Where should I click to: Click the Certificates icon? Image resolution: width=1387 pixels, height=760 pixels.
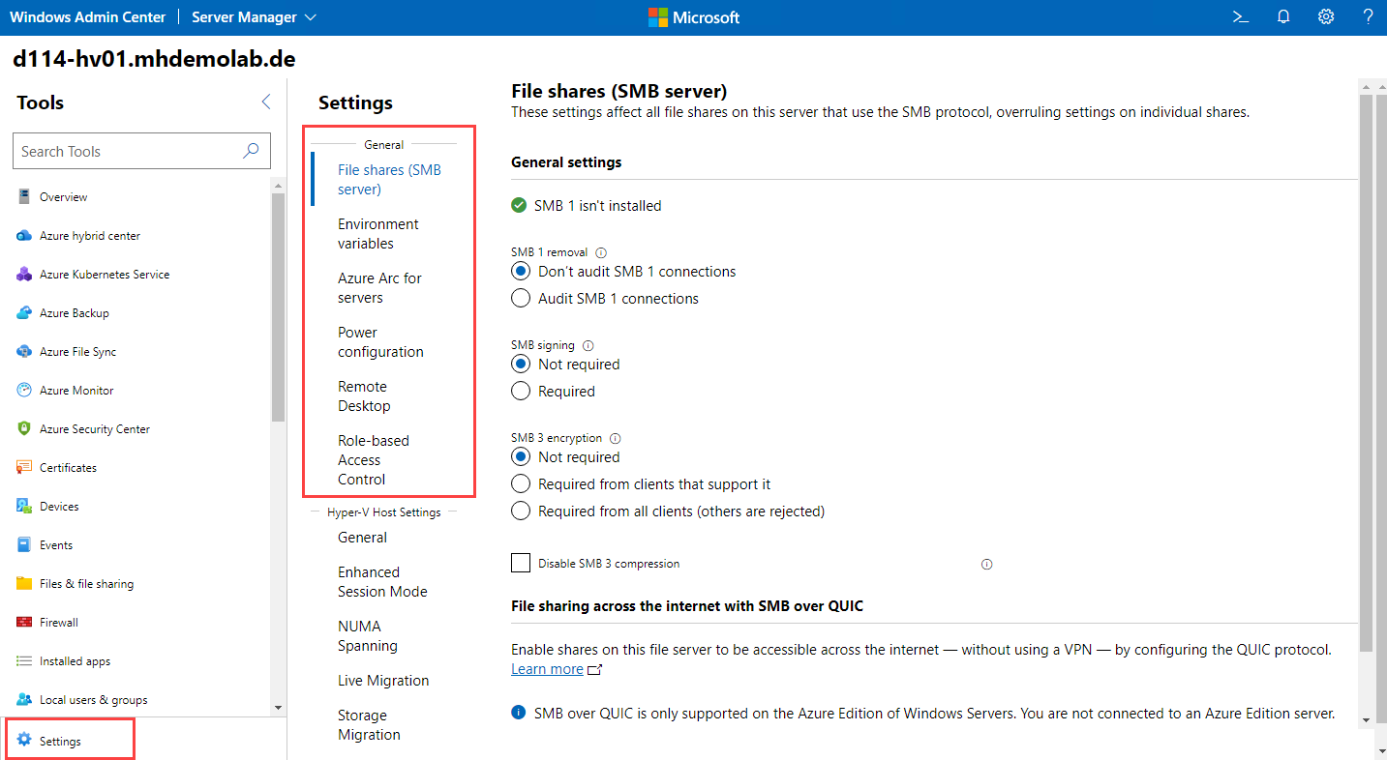point(24,467)
